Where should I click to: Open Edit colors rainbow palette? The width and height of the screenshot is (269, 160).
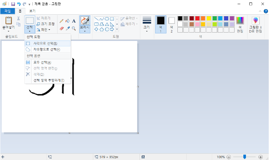click(x=240, y=25)
